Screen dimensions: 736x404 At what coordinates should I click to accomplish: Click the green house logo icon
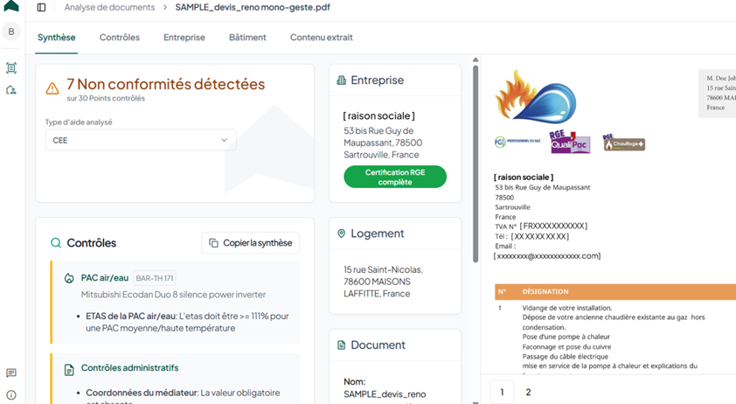coord(11,6)
